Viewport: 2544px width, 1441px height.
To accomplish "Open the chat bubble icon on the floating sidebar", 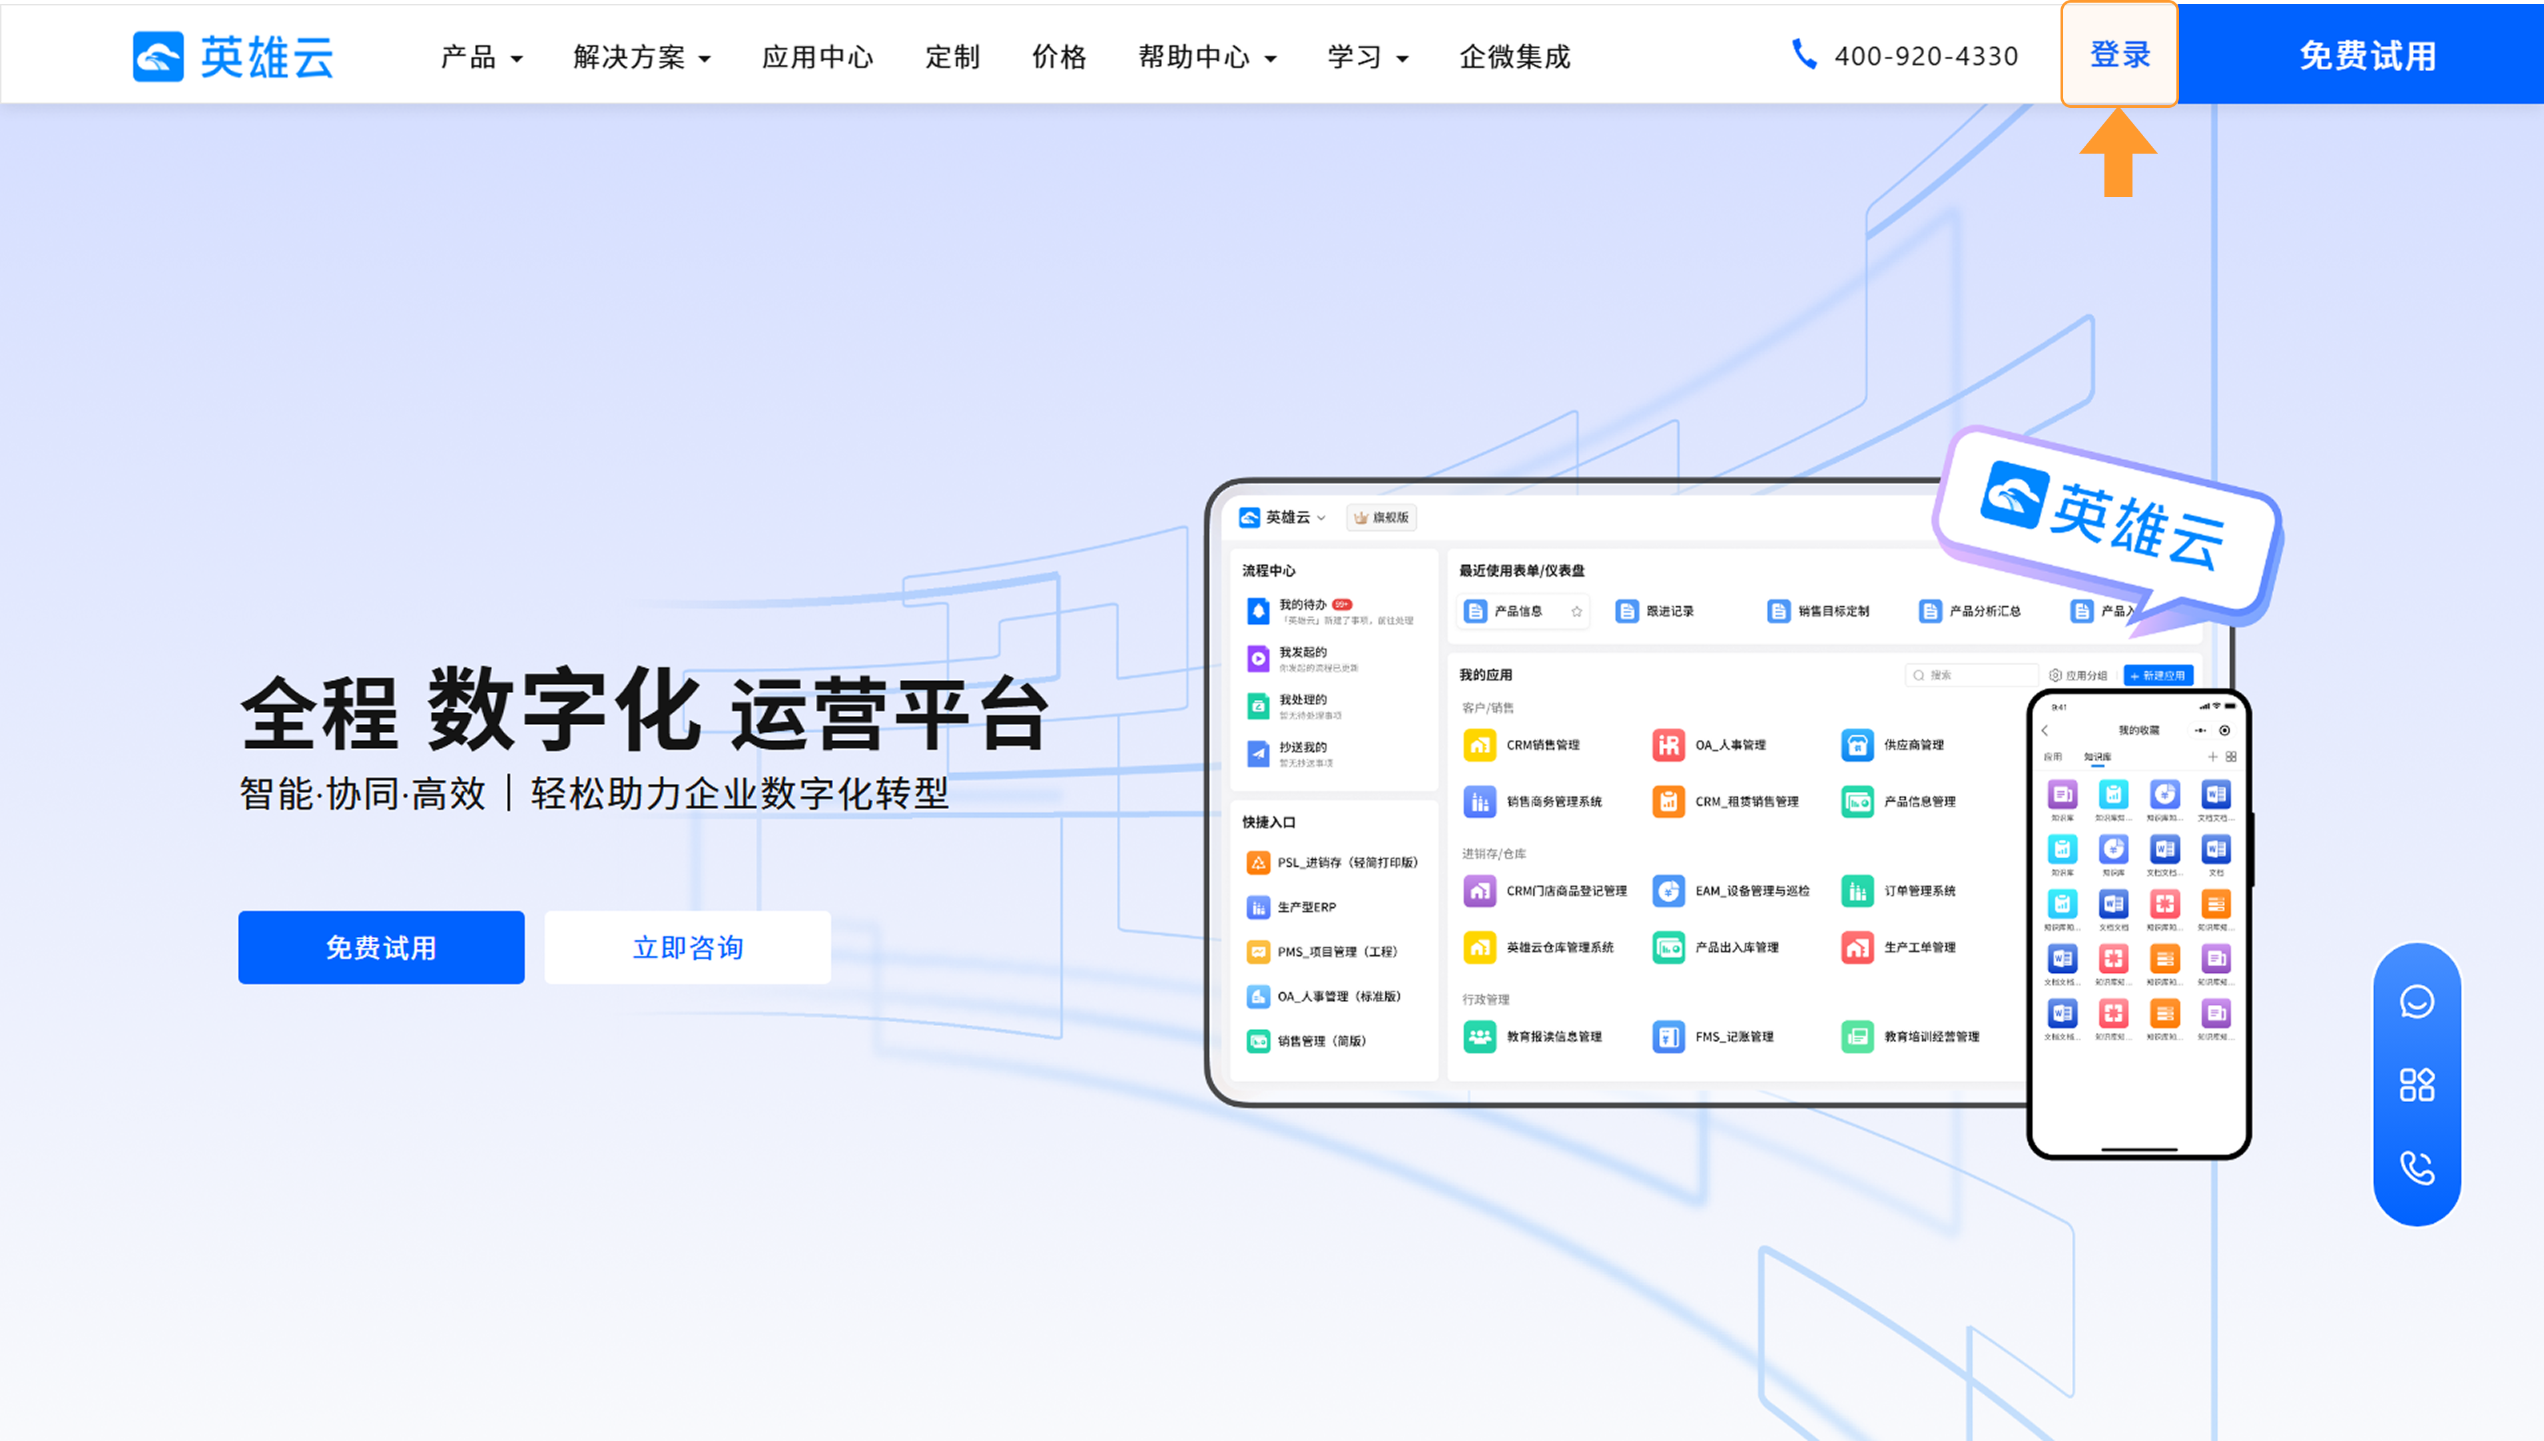I will click(2416, 1002).
